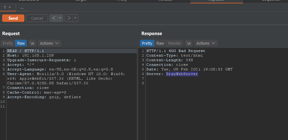Click the 'Host: 192.168.1.209' header line
Viewport: 288px width, 140px height.
[x=30, y=55]
